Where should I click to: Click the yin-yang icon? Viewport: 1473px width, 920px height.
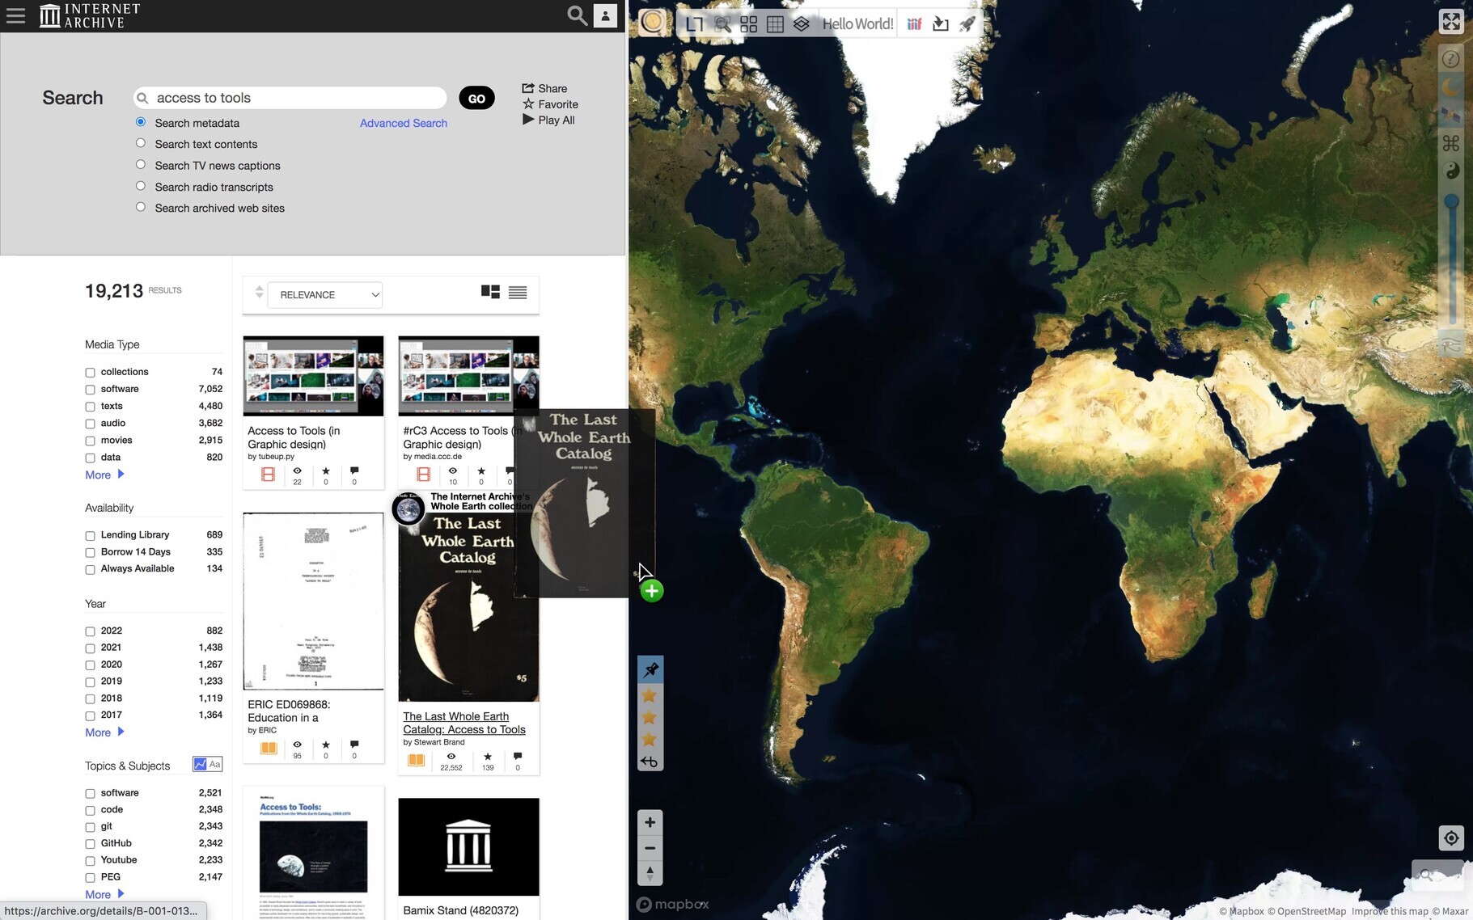(1451, 171)
